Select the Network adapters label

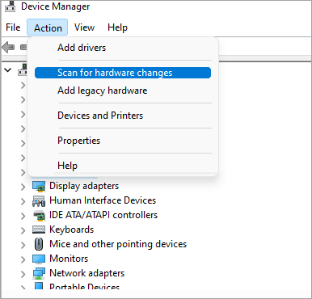click(x=87, y=273)
